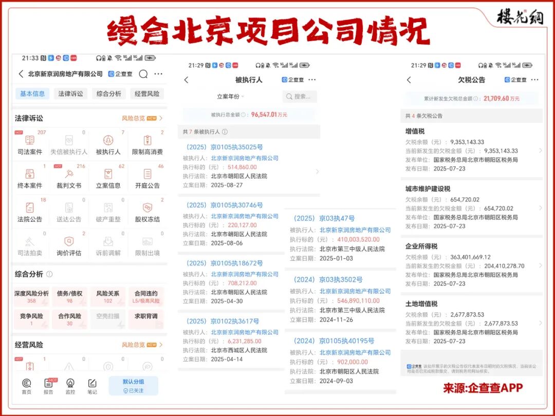Screen dimensions: 555x416
Task: Open case (2025)京0105执30746号
Action: pyautogui.click(x=225, y=205)
